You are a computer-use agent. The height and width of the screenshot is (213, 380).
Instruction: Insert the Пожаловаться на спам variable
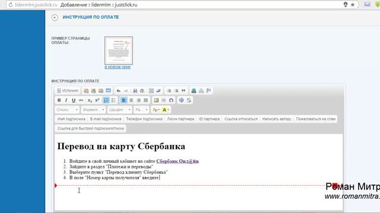point(315,119)
